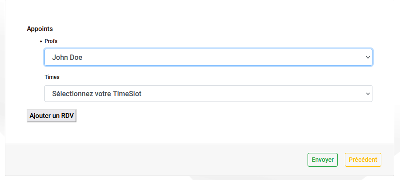This screenshot has width=400, height=180.
Task: Submit the form with Envoyer
Action: pos(323,160)
